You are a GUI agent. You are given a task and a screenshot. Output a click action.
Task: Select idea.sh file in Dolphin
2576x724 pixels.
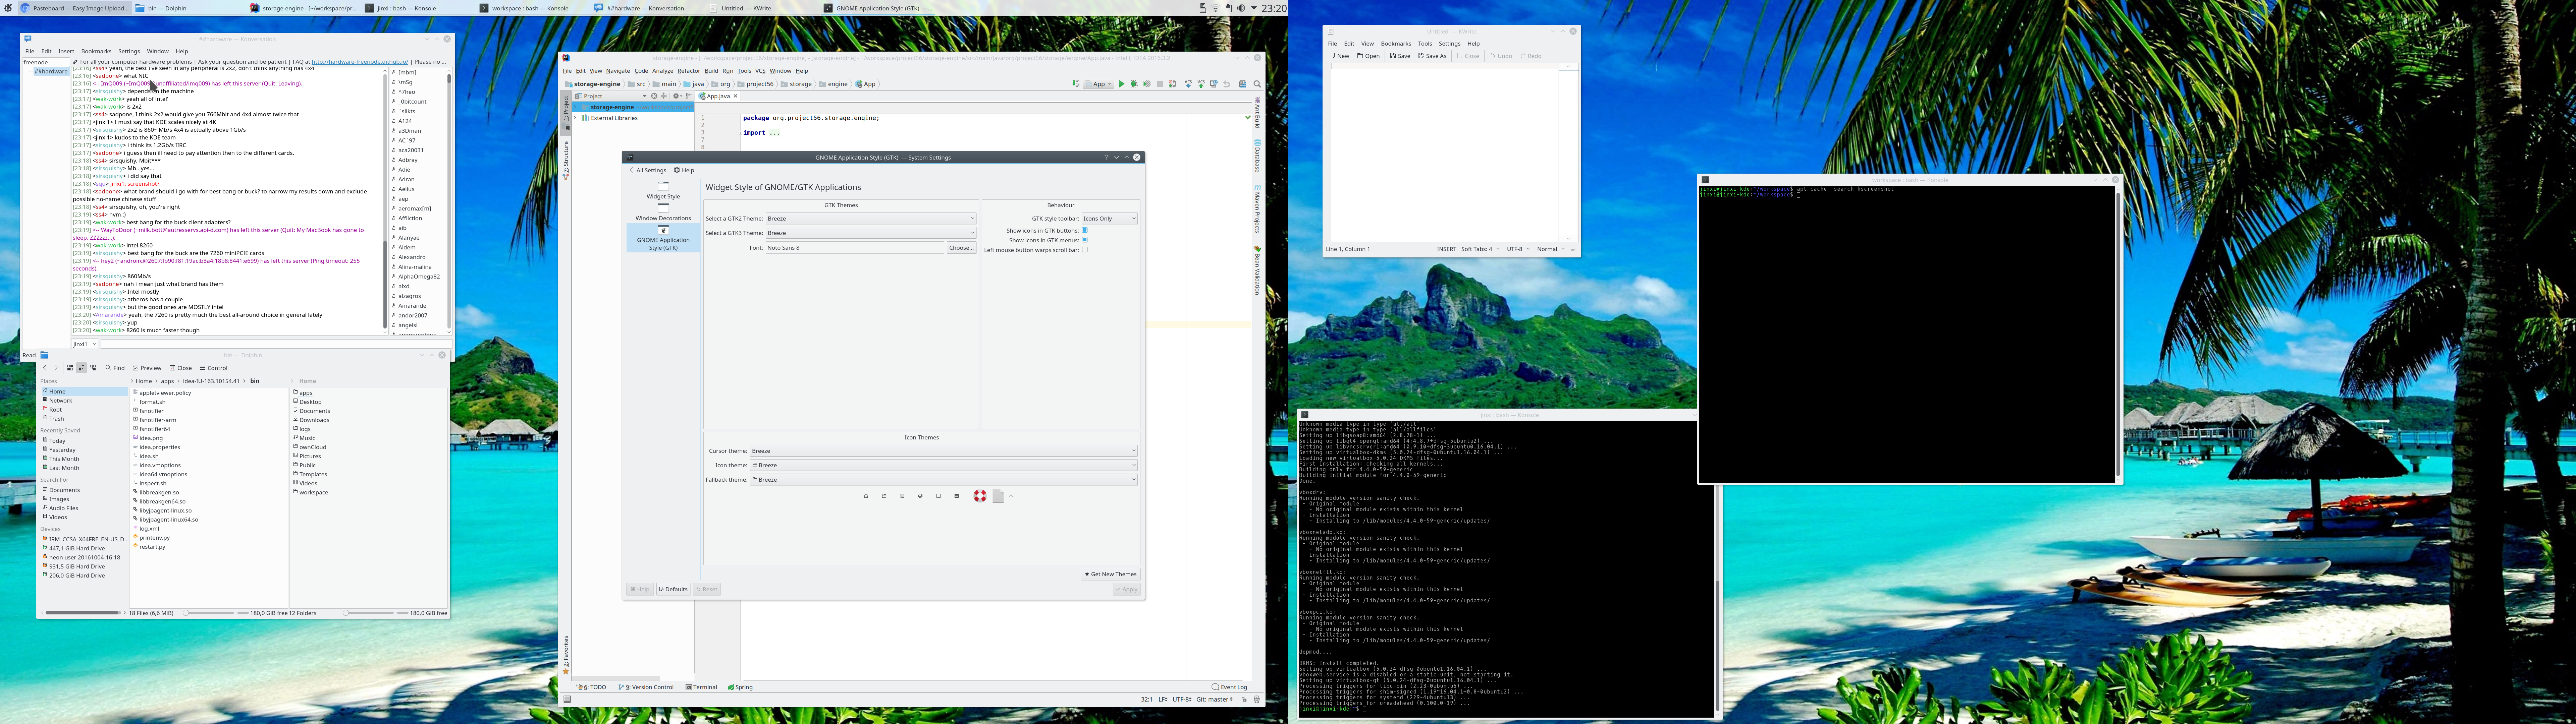(x=149, y=456)
